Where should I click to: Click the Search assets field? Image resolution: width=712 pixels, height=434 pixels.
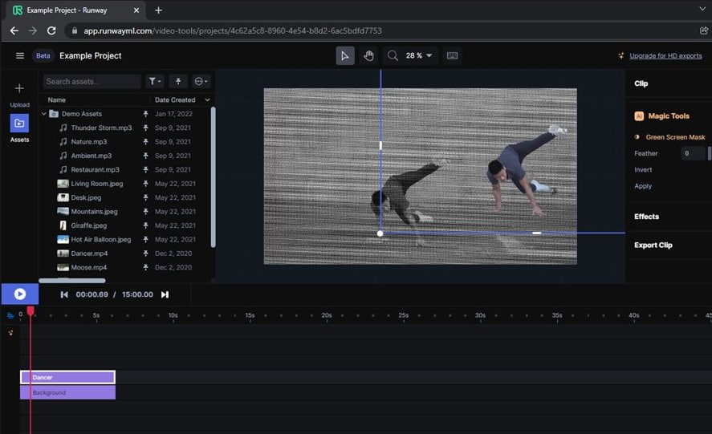tap(91, 81)
